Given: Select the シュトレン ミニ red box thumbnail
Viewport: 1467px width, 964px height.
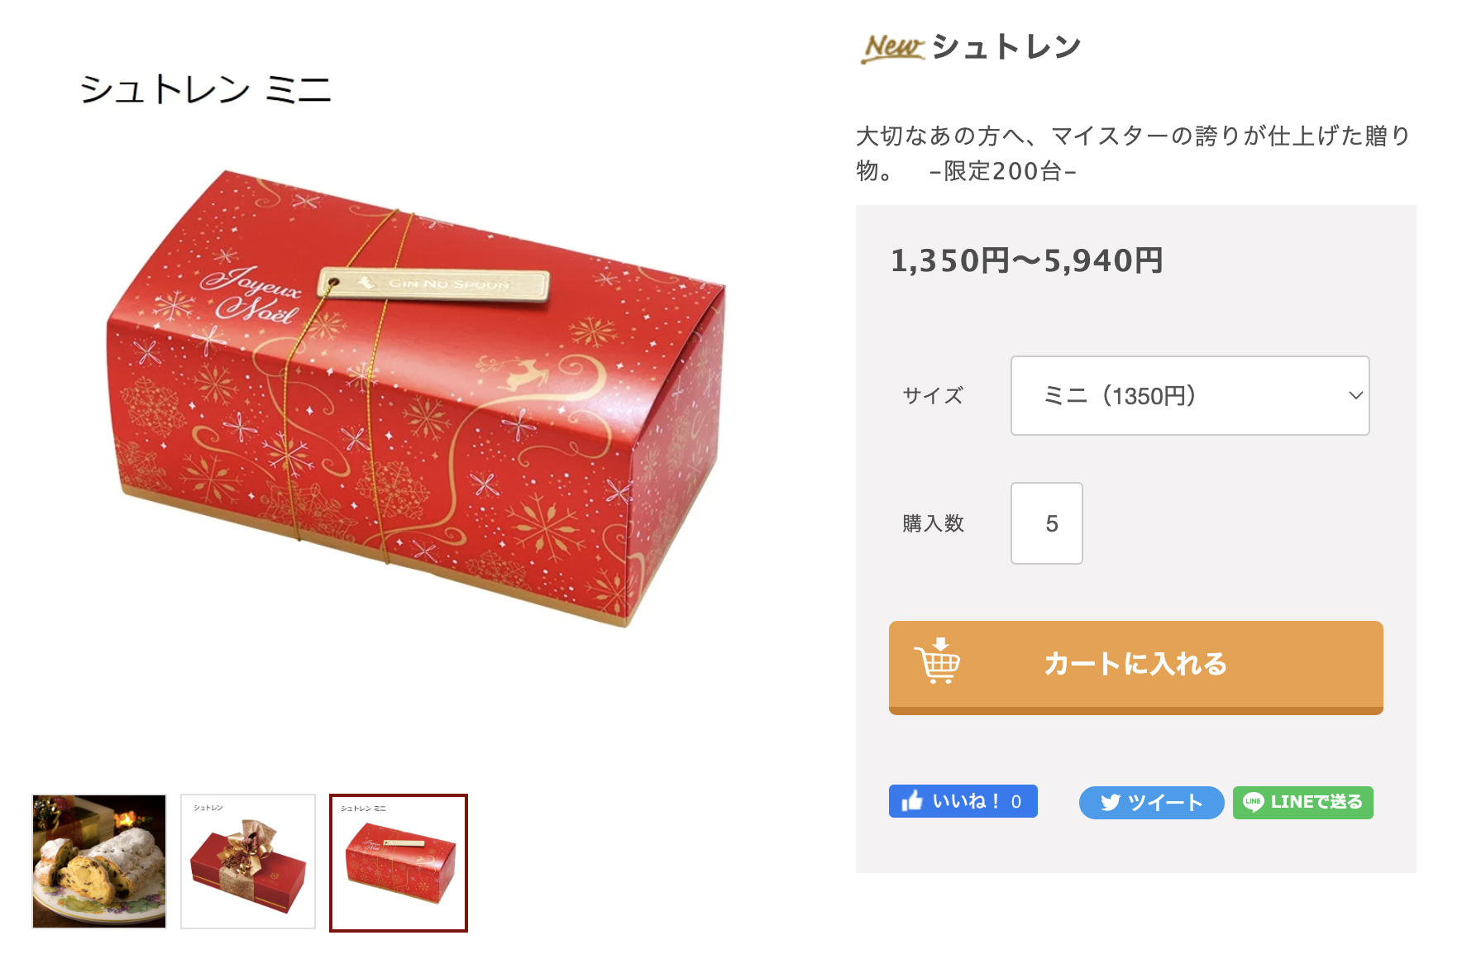Looking at the screenshot, I should pos(399,863).
